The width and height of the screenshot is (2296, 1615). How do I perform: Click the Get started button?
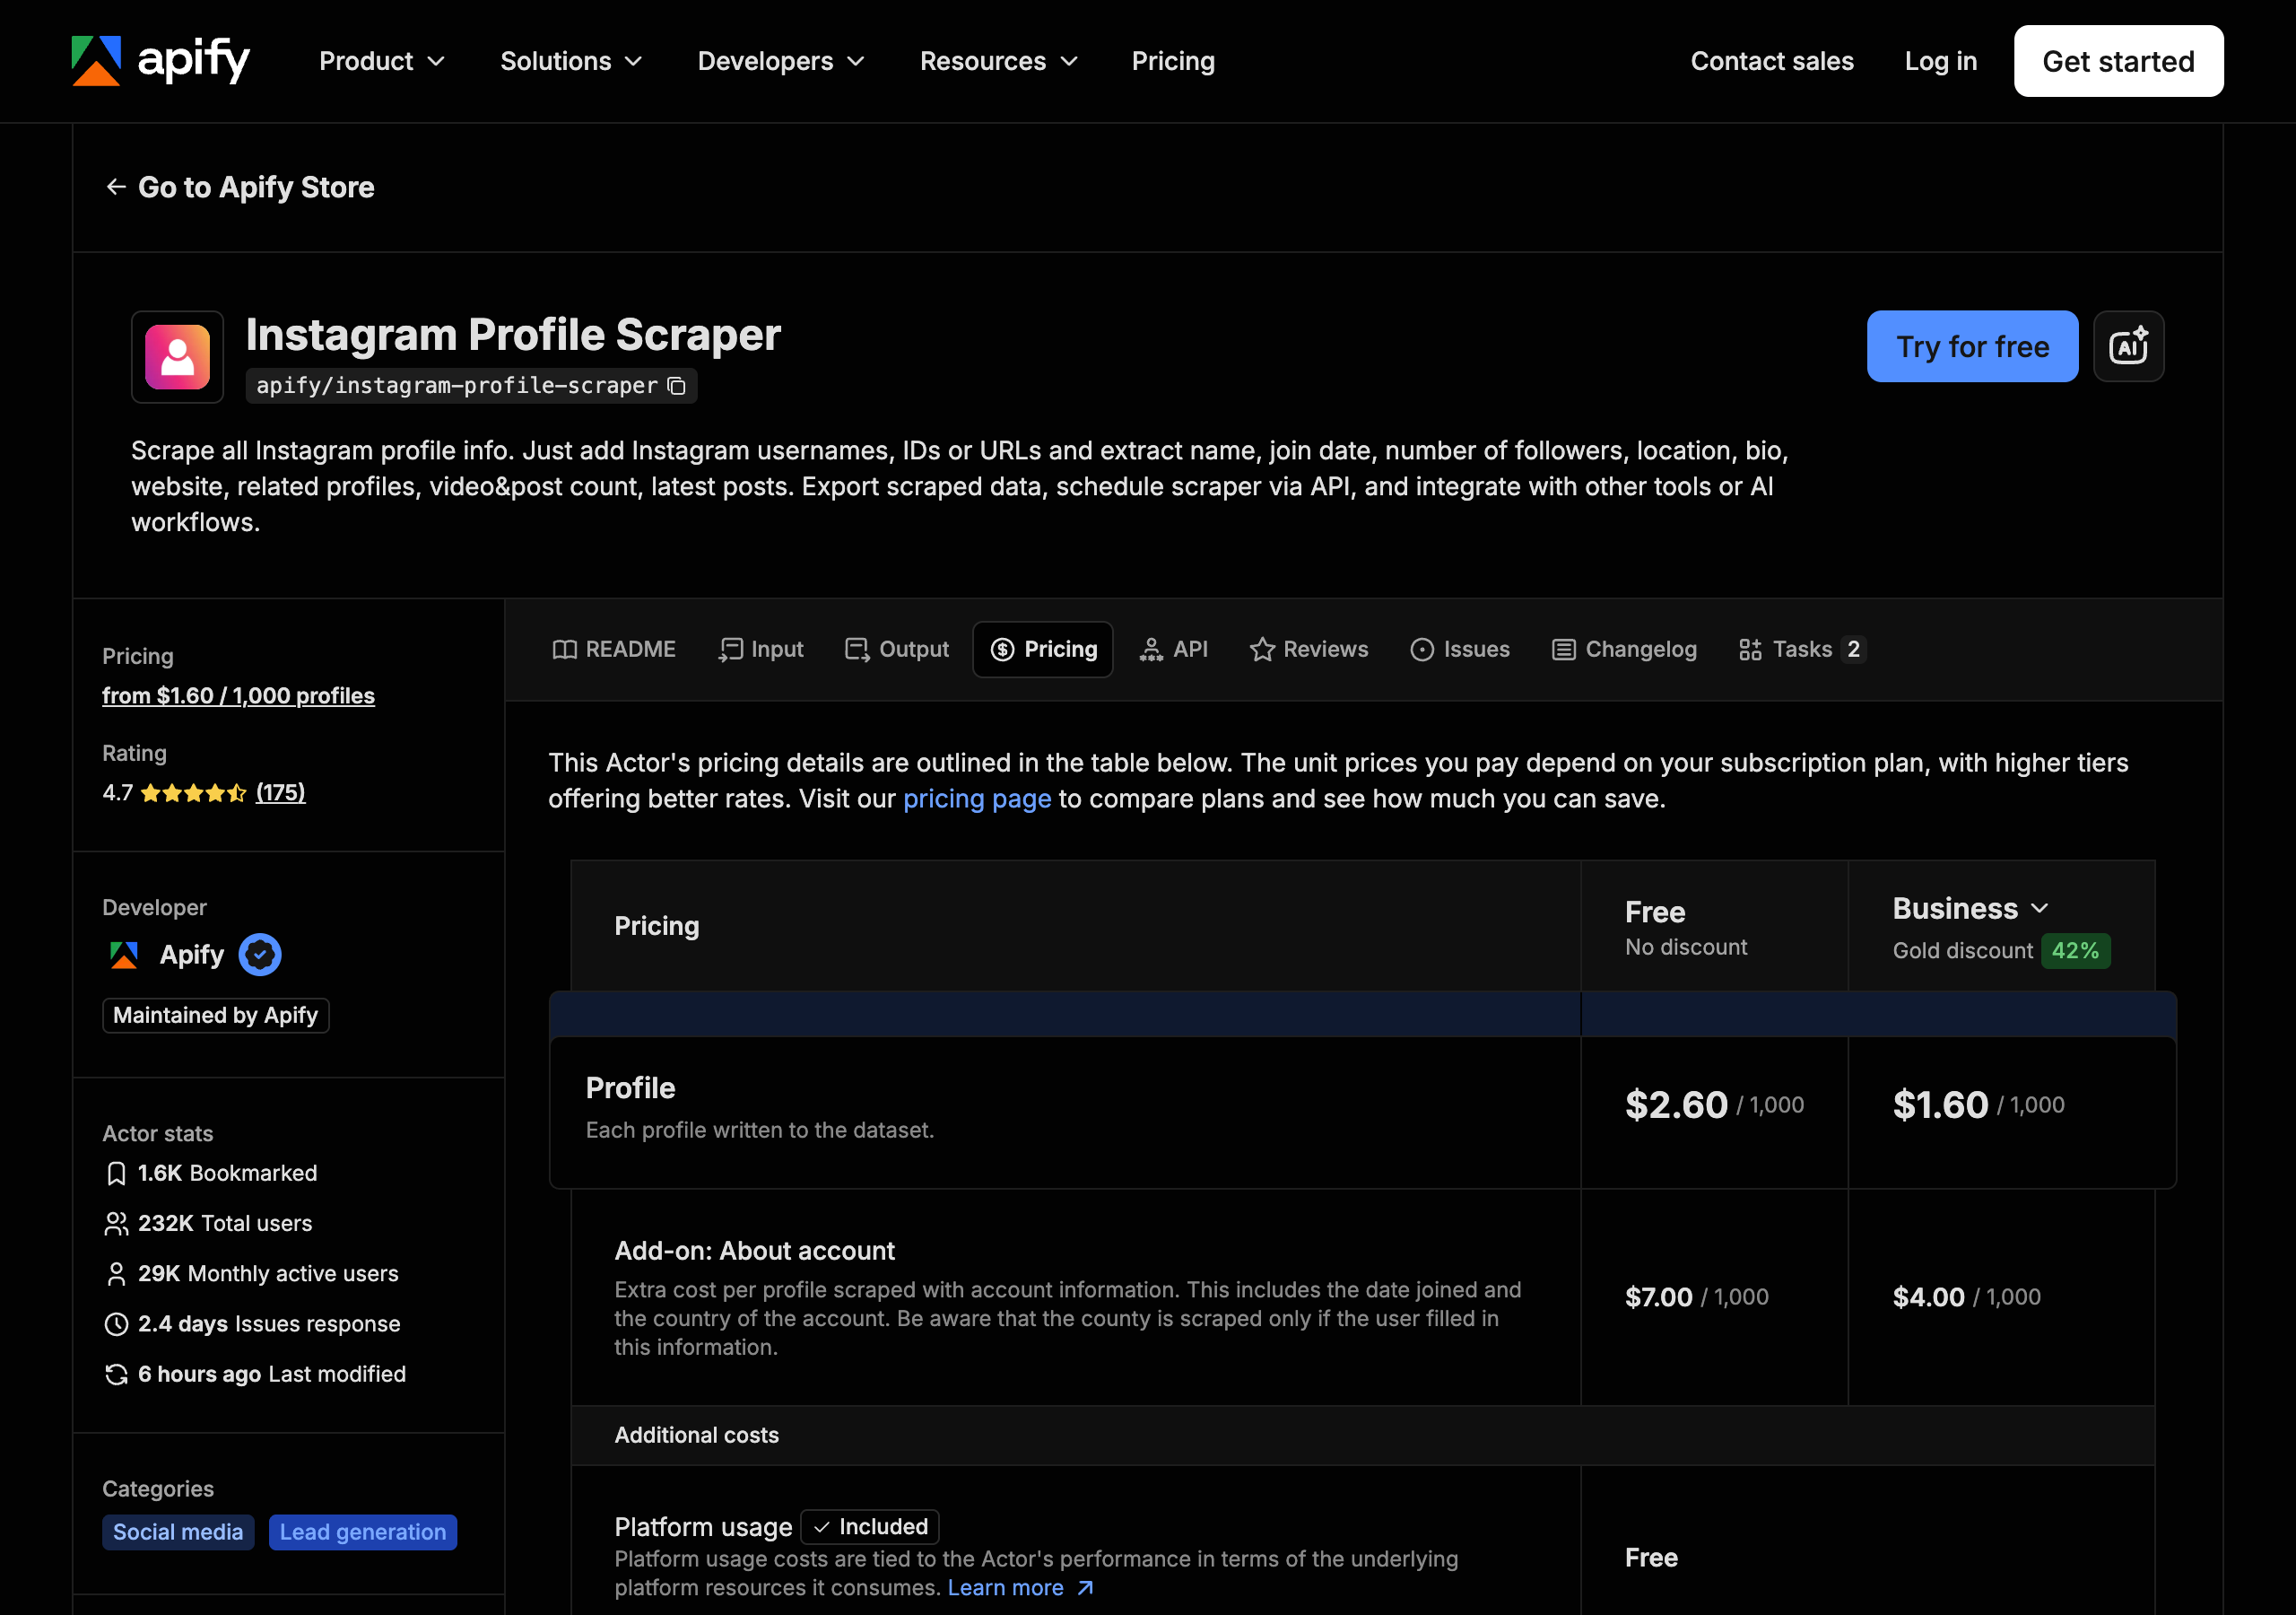pos(2118,61)
